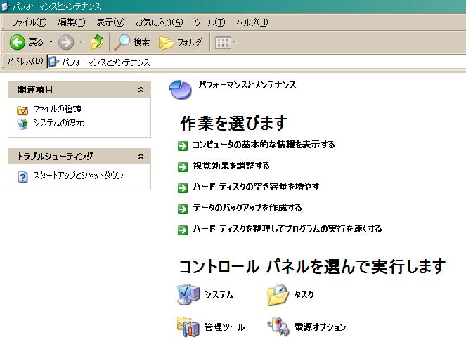Open the 管理ツール administrative tools icon
This screenshot has height=349, width=466.
click(x=188, y=327)
